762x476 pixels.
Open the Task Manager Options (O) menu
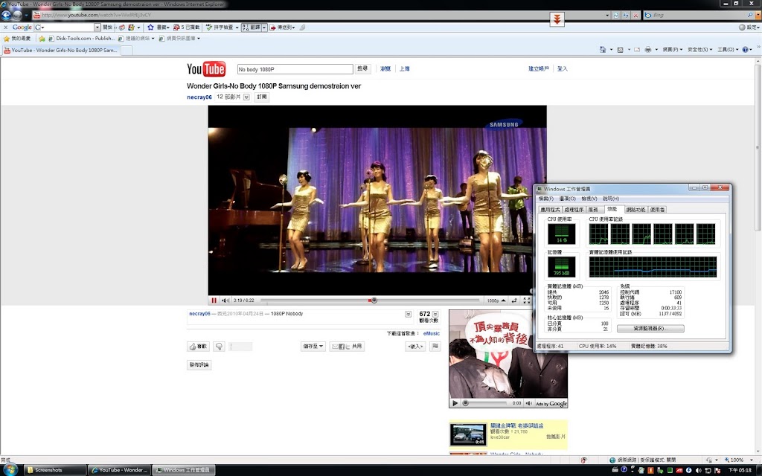(x=567, y=199)
